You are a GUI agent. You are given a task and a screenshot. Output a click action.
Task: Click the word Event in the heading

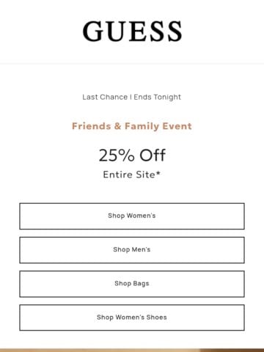pyautogui.click(x=177, y=126)
